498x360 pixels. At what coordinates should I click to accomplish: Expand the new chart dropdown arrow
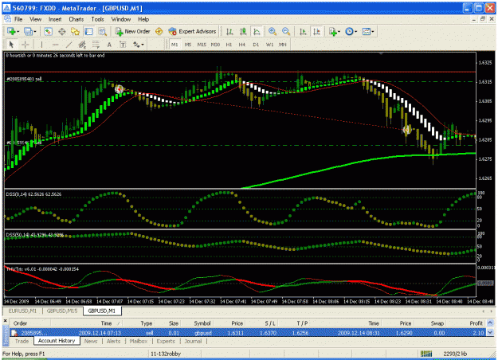click(18, 31)
